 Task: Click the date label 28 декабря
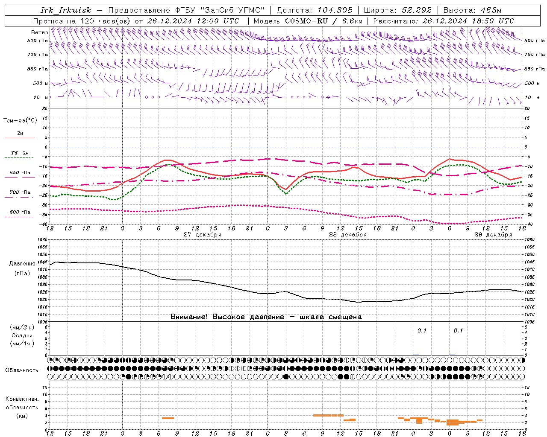click(347, 235)
